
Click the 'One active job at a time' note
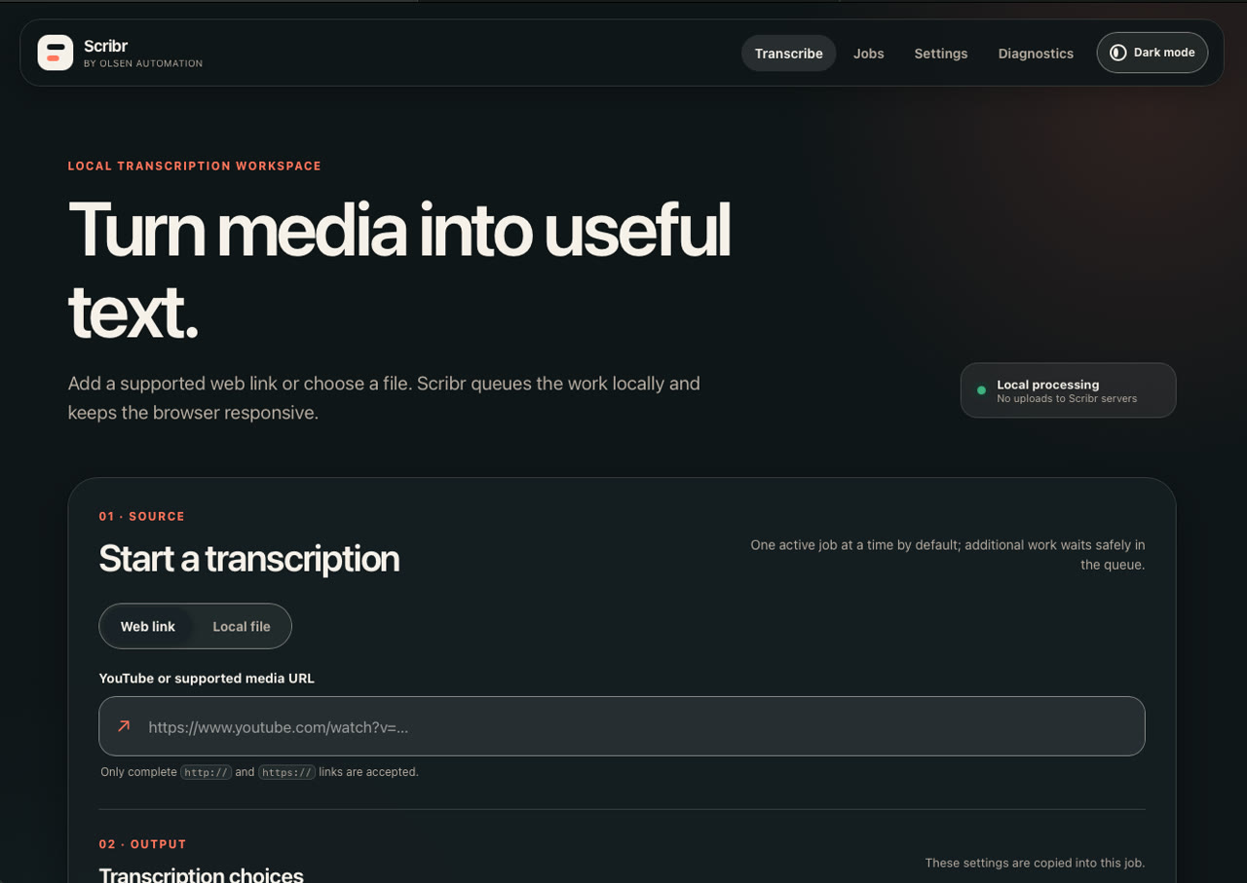948,555
